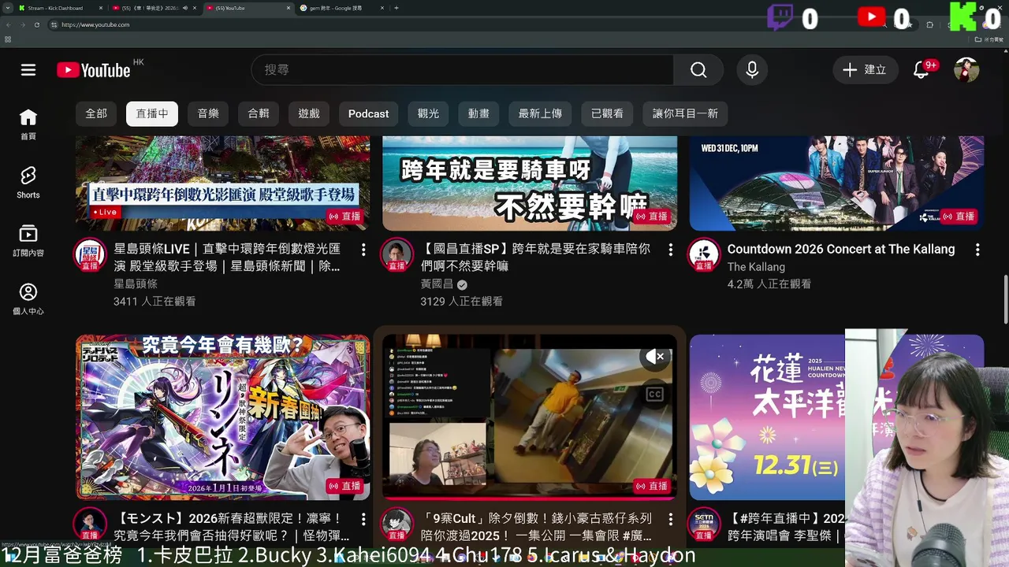Open the 直擊中環跨年倒數 thumbnail

[x=223, y=183]
